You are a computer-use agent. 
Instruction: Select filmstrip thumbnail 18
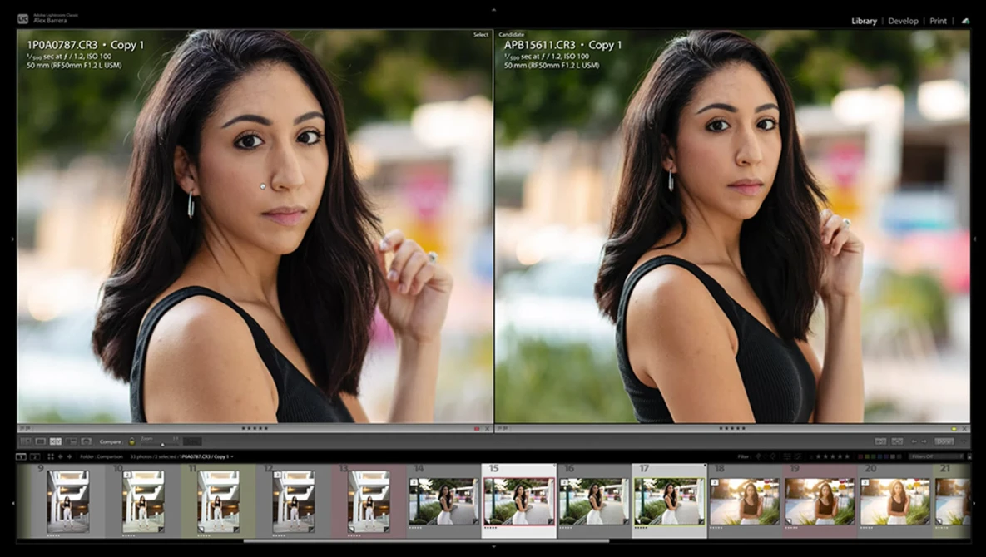tap(745, 501)
